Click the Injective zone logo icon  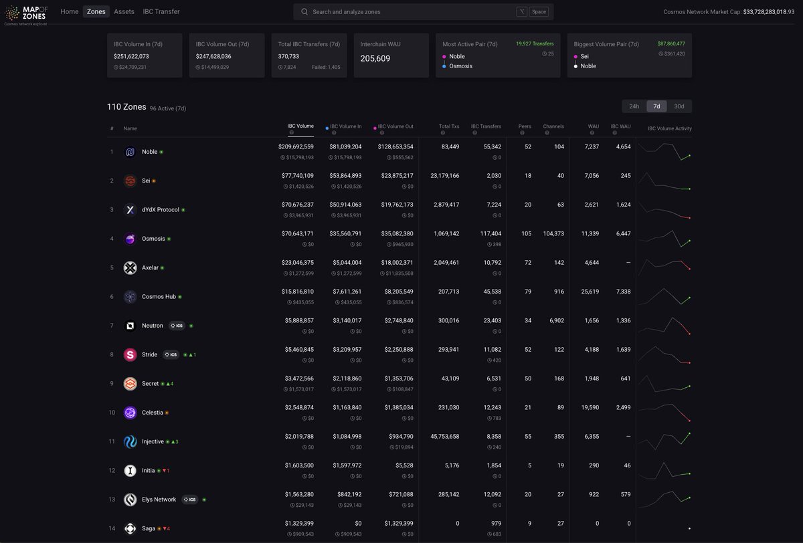point(130,441)
